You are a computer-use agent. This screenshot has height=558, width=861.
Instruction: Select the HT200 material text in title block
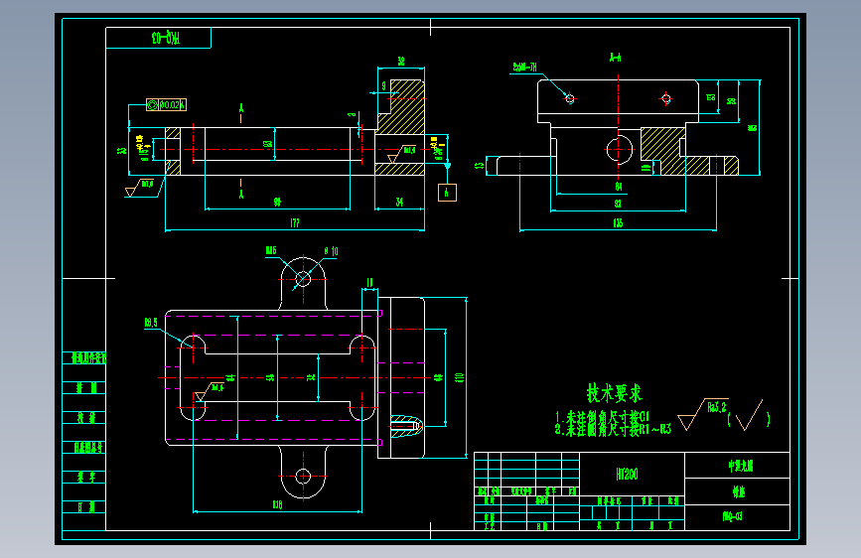[x=627, y=474]
